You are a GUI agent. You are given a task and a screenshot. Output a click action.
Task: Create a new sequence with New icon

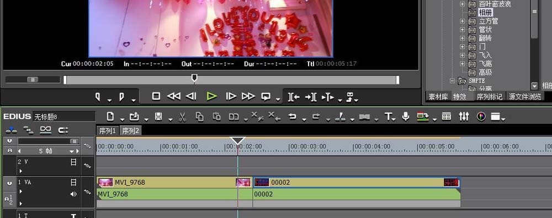[110, 117]
